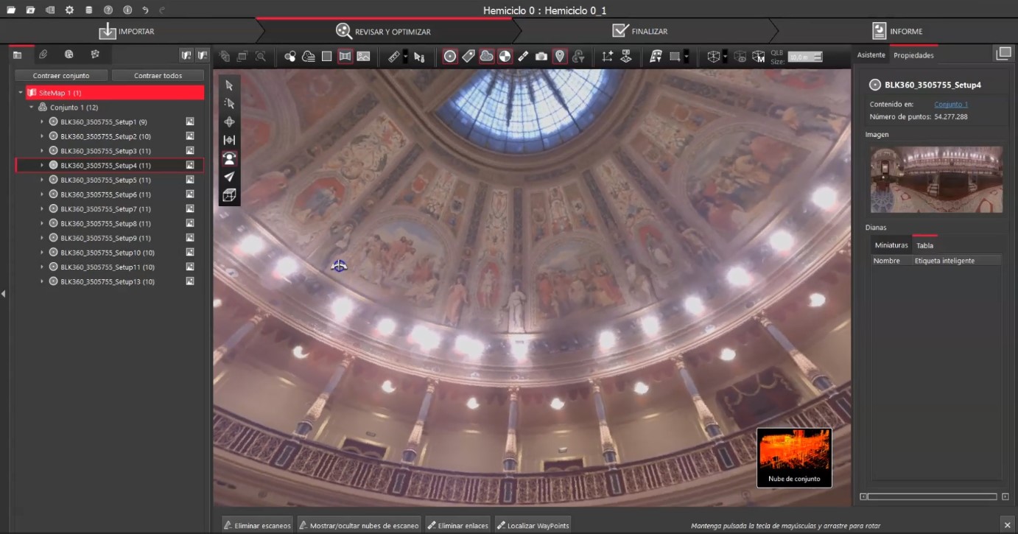
Task: Click the tag label toolbar icon
Action: [468, 57]
